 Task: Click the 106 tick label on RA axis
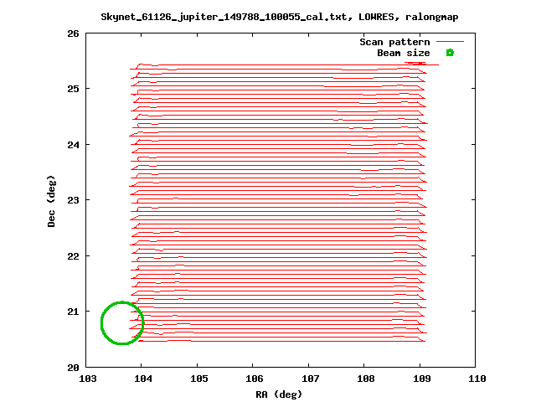[255, 379]
